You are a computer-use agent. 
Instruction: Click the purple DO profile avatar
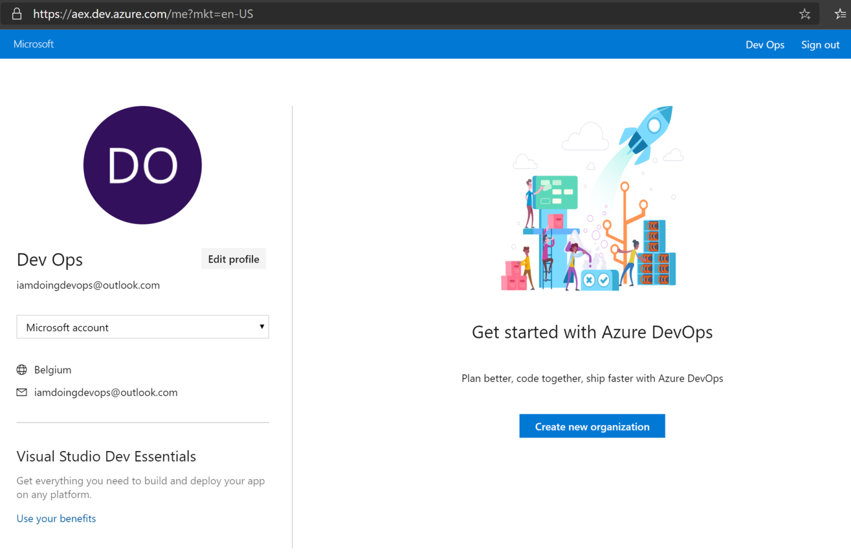point(142,165)
